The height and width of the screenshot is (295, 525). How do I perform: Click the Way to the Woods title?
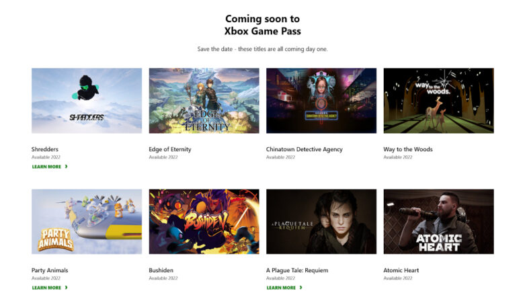(408, 149)
